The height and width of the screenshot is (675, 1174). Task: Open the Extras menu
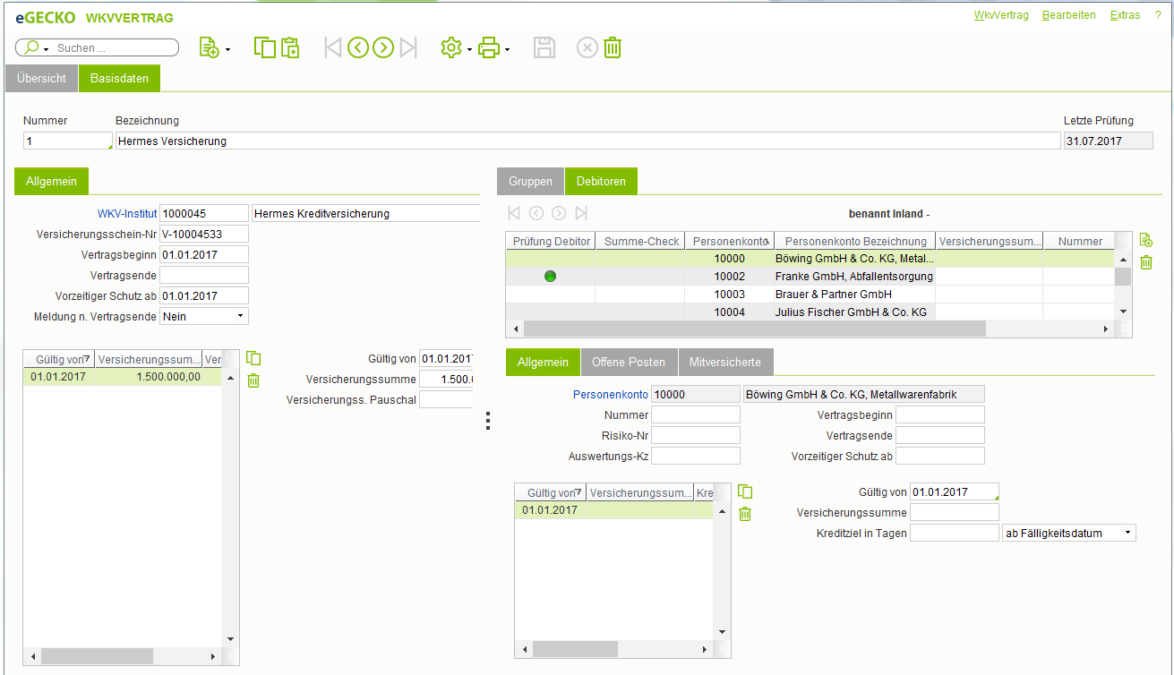(1125, 15)
